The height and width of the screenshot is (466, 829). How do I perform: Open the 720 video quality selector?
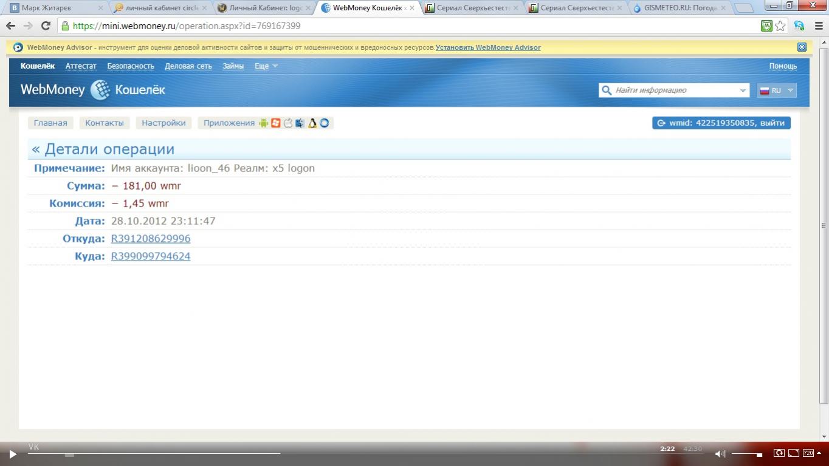[x=809, y=453]
